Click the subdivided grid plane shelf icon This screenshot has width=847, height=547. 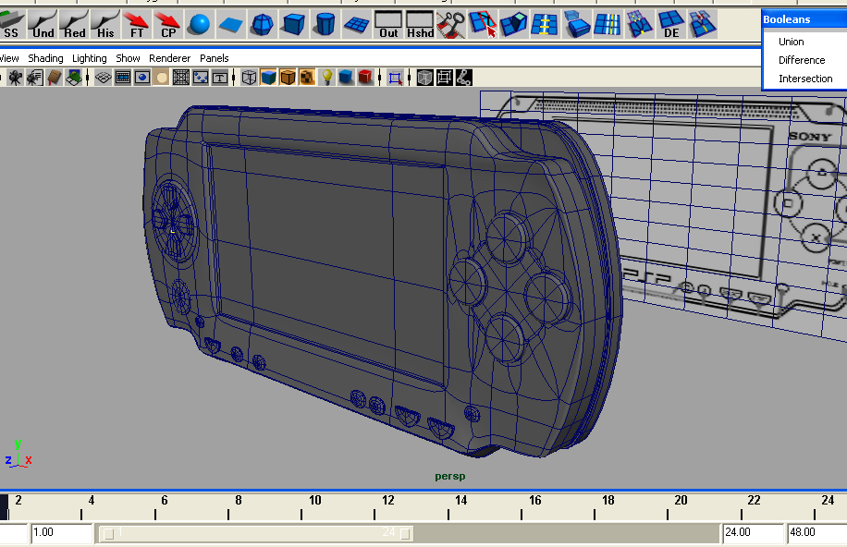356,24
